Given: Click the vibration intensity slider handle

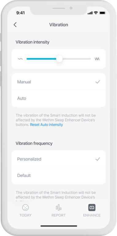Looking at the screenshot, I should (x=59, y=59).
